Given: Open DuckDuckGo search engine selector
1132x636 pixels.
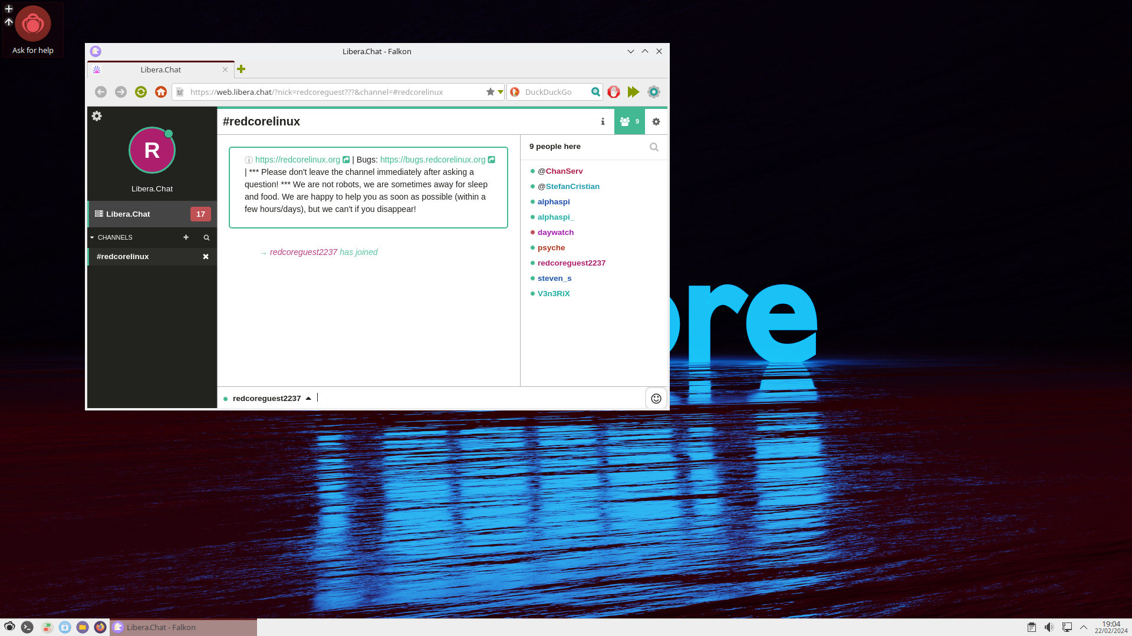Looking at the screenshot, I should [x=515, y=92].
